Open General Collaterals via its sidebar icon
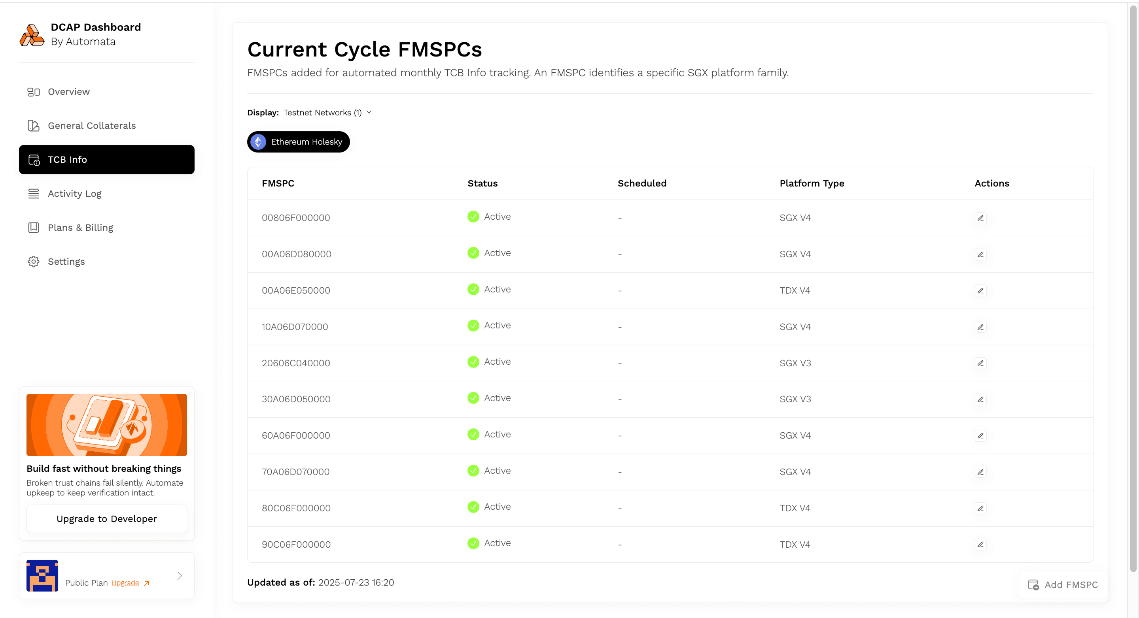This screenshot has width=1139, height=618. tap(34, 125)
